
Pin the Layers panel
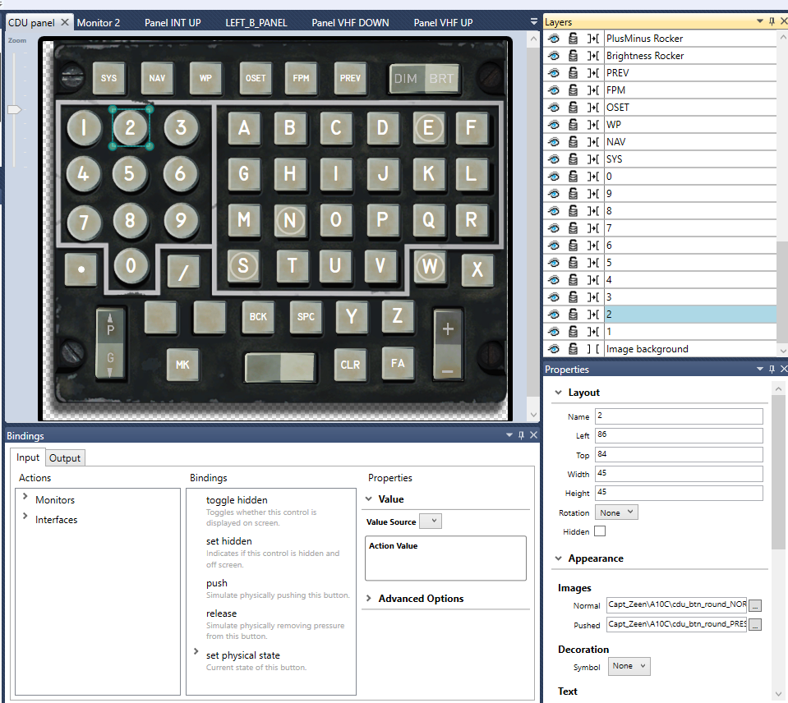pyautogui.click(x=772, y=21)
